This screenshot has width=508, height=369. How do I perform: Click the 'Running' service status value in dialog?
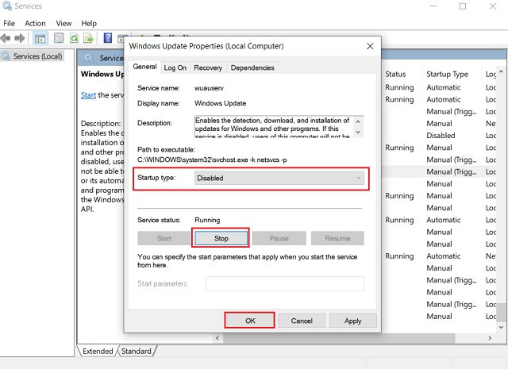(207, 220)
